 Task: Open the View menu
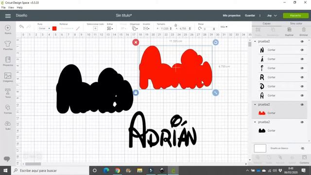11,8
